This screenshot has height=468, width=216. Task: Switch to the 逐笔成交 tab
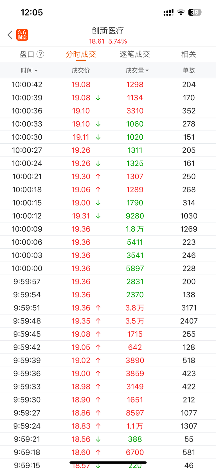click(135, 54)
